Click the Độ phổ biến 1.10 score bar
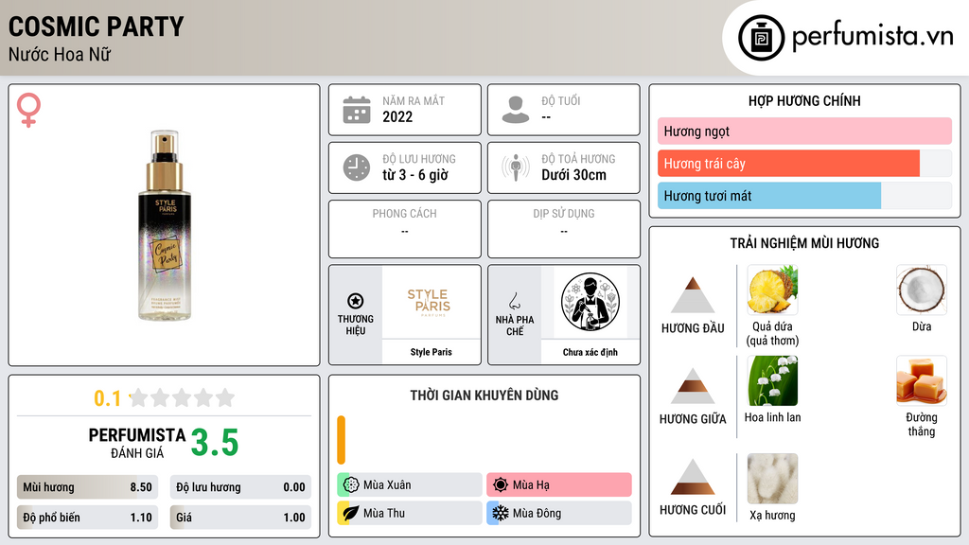The width and height of the screenshot is (969, 545). pos(87,518)
